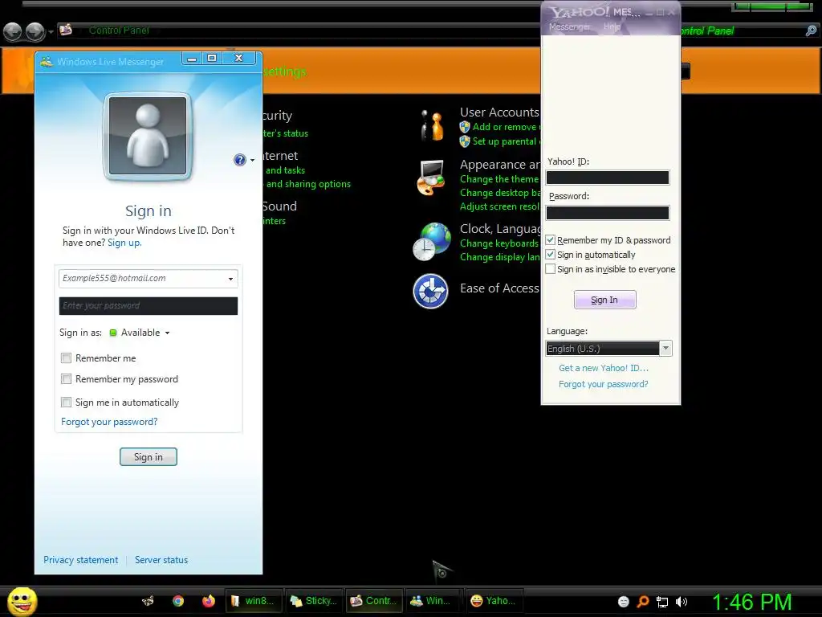Click the raccoon icon left of Chrome in the taskbar
Viewport: 822px width, 617px height.
pyautogui.click(x=149, y=601)
